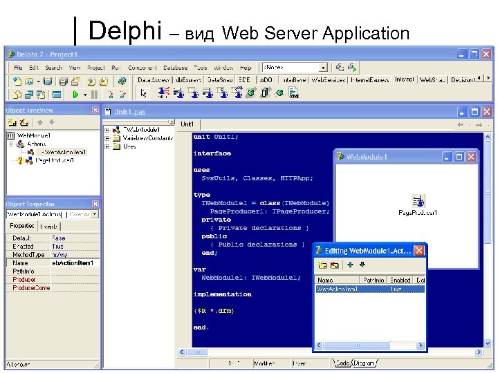
Task: Click Add New icon in Editing Actions dialog
Action: point(322,265)
